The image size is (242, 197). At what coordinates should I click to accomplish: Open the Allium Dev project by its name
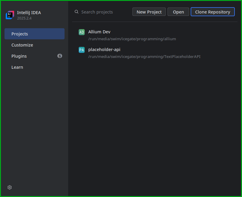[99, 32]
